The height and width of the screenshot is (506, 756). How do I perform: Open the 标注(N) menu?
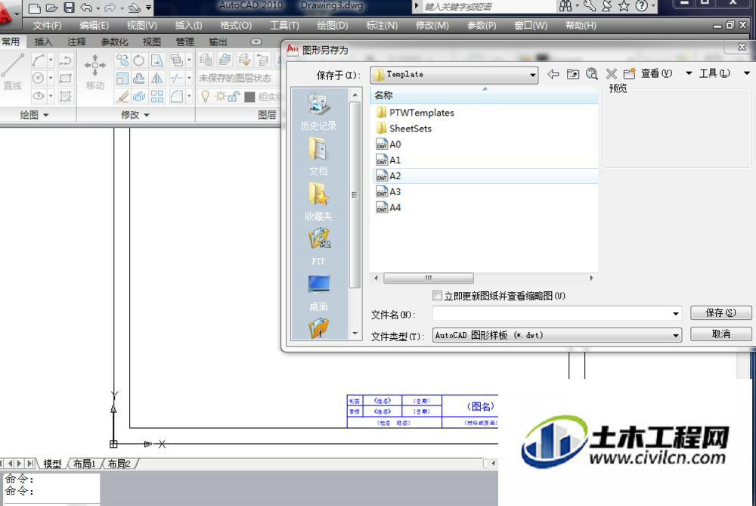tap(382, 26)
